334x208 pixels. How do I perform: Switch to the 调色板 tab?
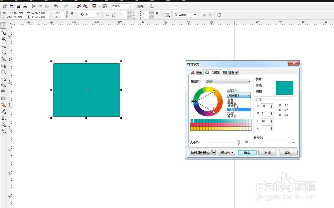(x=230, y=73)
